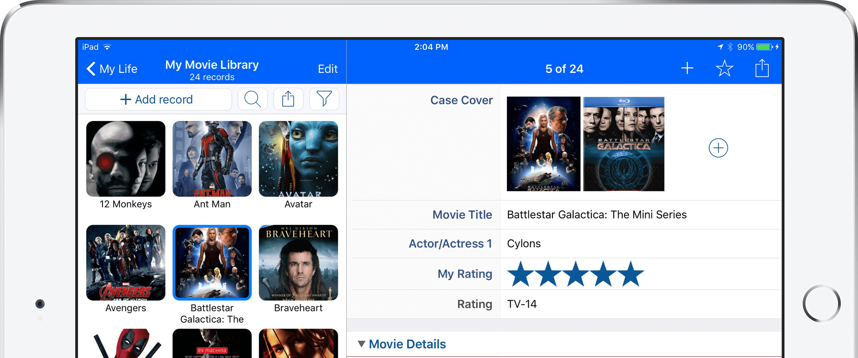Select the 12 Monkeys thumbnail

coord(126,159)
